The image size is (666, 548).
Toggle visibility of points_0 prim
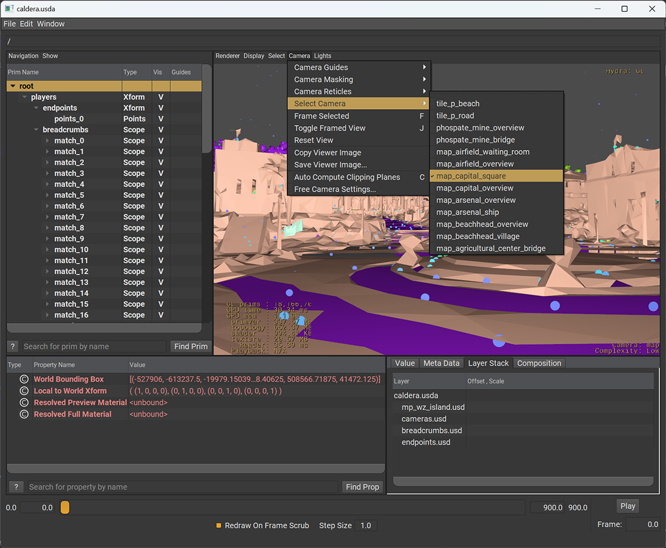(x=161, y=119)
